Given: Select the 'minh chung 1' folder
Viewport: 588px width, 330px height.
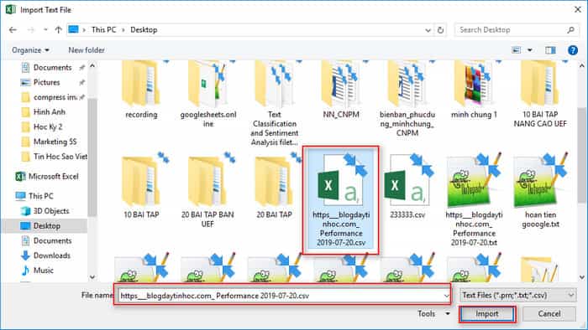Looking at the screenshot, I should click(x=474, y=90).
